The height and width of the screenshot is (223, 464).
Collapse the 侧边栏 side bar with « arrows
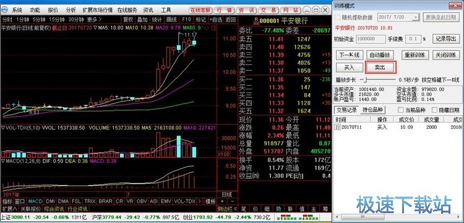(228, 209)
